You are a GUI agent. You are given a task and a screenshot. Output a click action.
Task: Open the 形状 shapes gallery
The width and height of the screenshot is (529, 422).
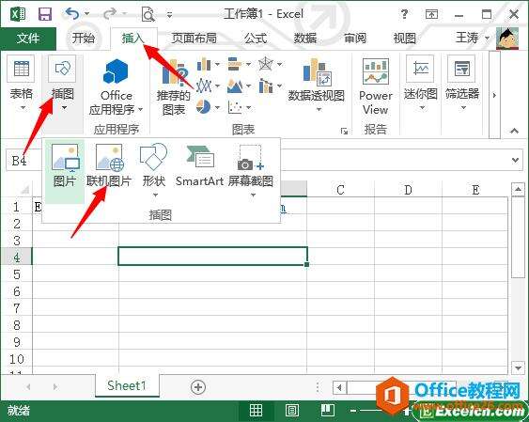(153, 170)
